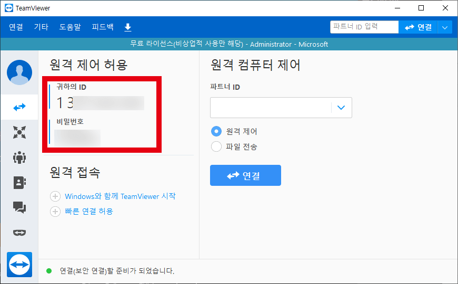Click the TeamViewer logo at sidebar bottom
The image size is (458, 284).
(19, 265)
